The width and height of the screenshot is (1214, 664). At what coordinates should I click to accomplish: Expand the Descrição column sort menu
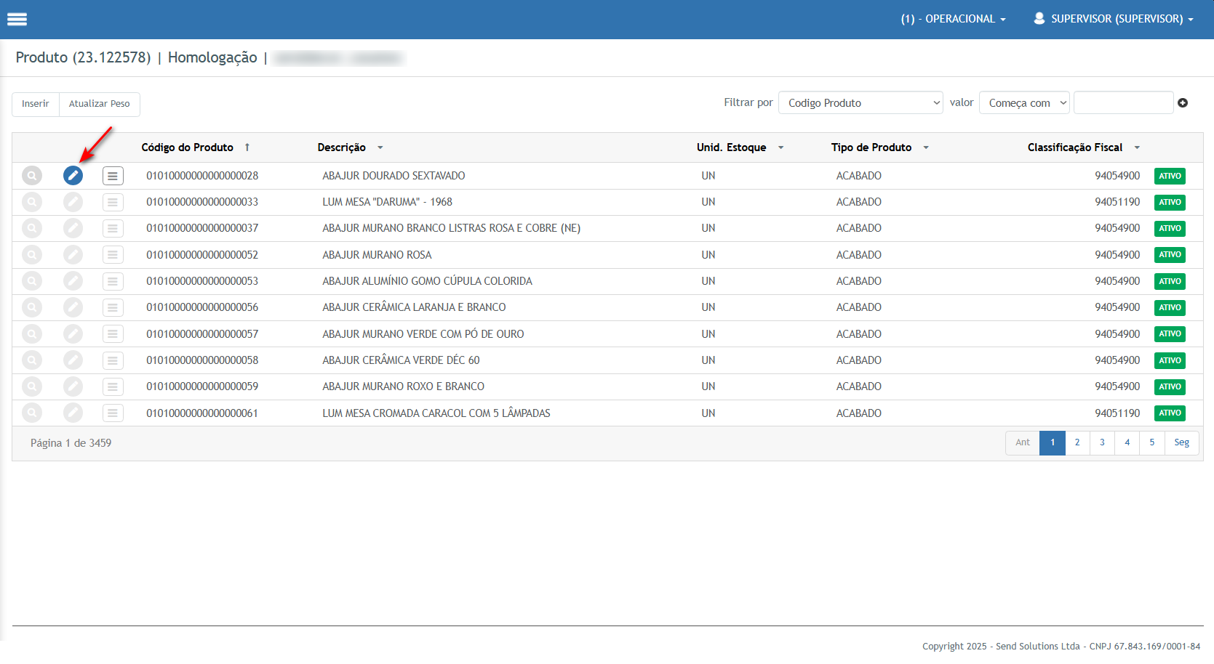pyautogui.click(x=380, y=147)
